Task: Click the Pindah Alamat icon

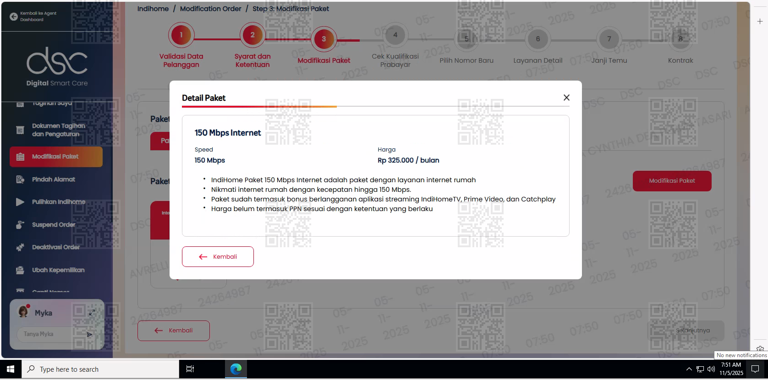Action: [x=20, y=179]
